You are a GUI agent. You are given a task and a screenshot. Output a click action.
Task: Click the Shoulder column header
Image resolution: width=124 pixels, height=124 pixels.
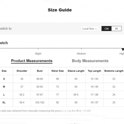[22, 71]
